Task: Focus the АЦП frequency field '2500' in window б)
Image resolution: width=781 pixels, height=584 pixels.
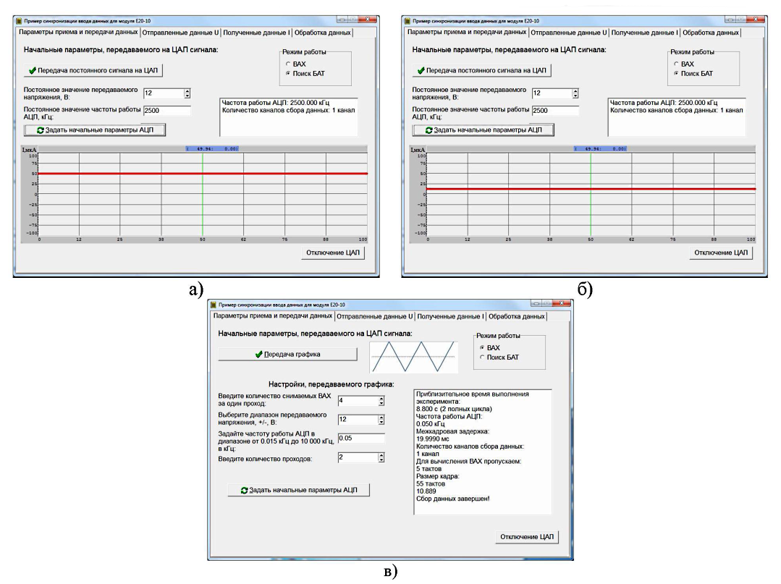Action: click(x=555, y=111)
